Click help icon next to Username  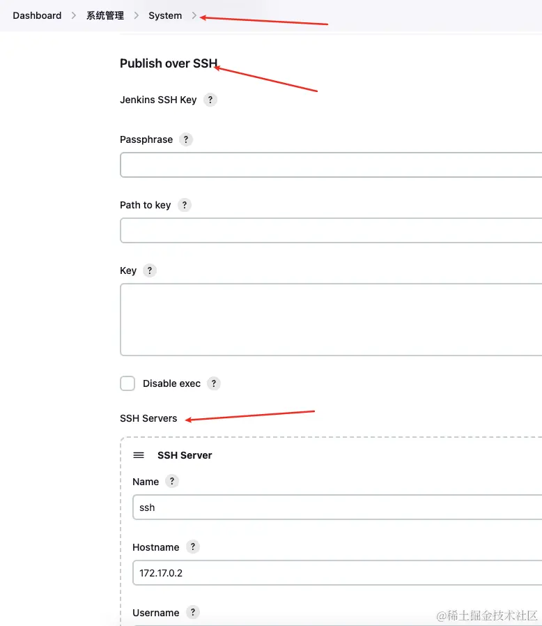point(192,613)
